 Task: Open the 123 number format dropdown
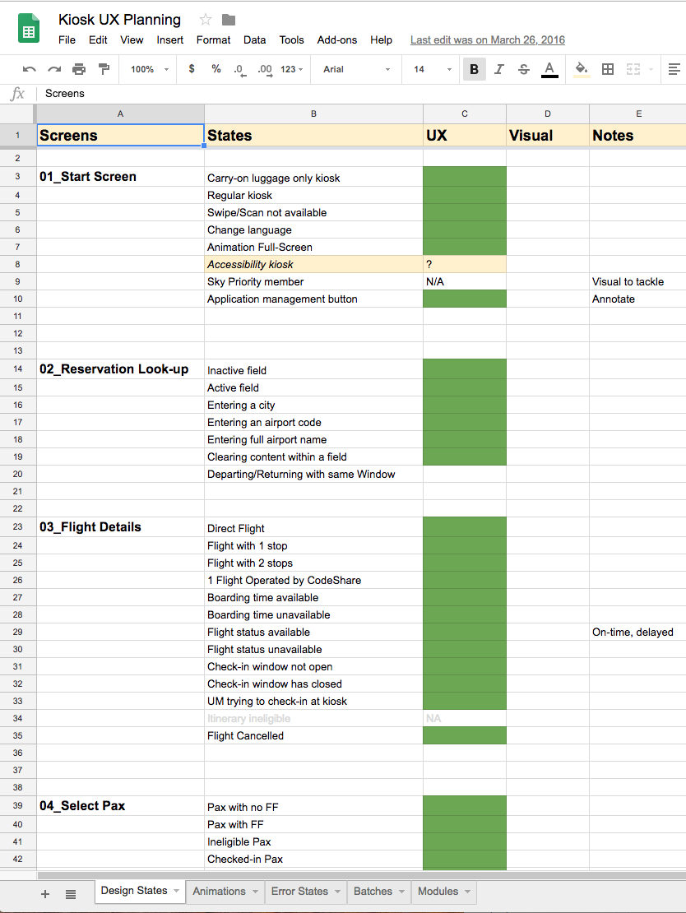[x=292, y=69]
